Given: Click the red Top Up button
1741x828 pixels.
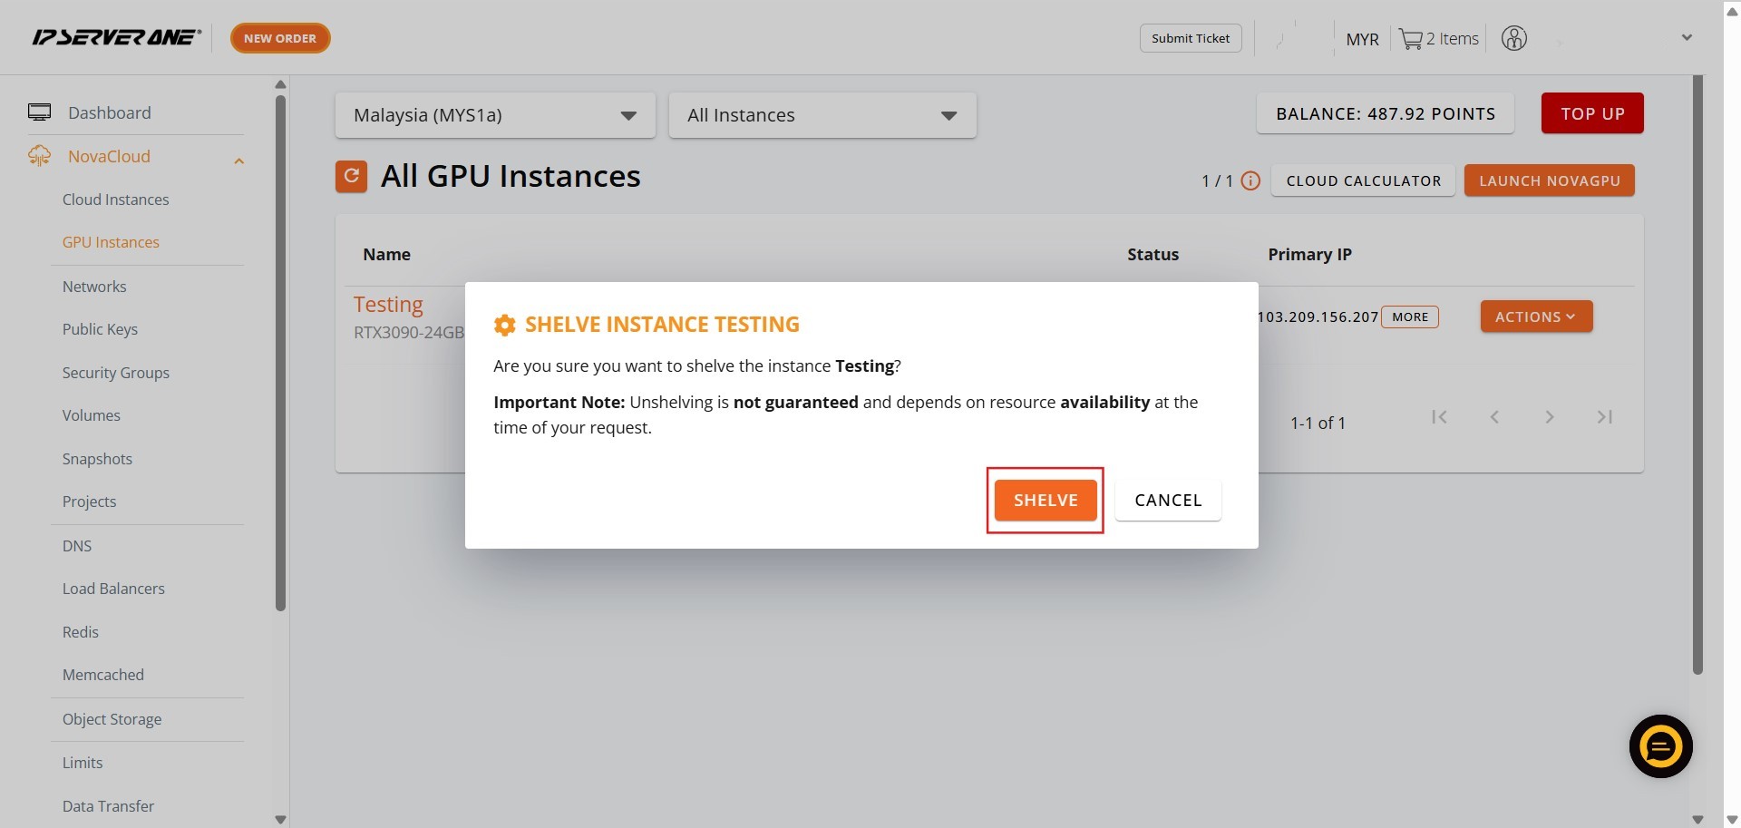Looking at the screenshot, I should pyautogui.click(x=1591, y=113).
